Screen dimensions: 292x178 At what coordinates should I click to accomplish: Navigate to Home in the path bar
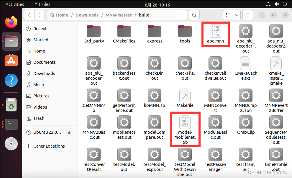pos(59,15)
